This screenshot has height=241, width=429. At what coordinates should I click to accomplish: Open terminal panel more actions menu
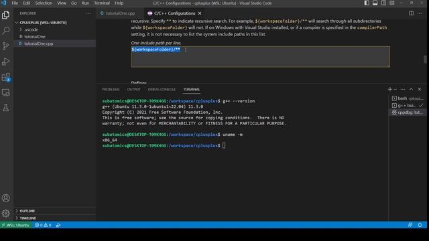coord(403,89)
